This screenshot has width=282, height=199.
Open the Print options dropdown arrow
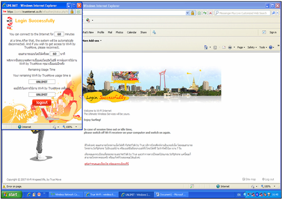234,47
